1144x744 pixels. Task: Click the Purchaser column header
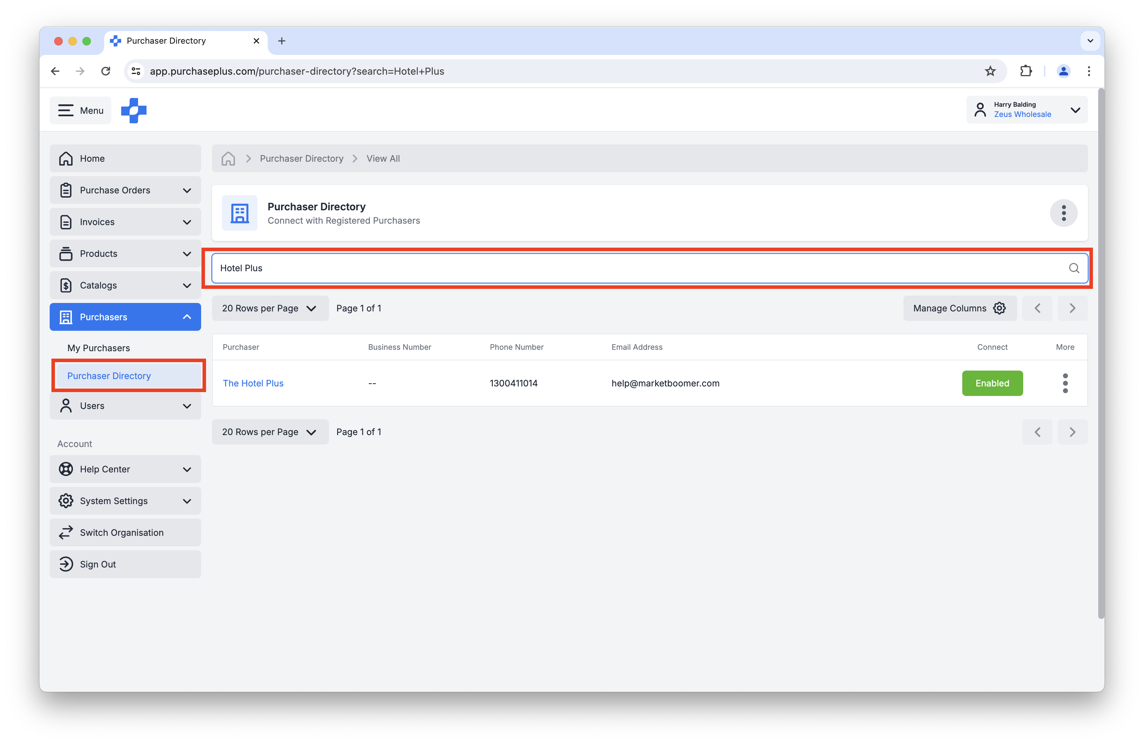tap(241, 347)
